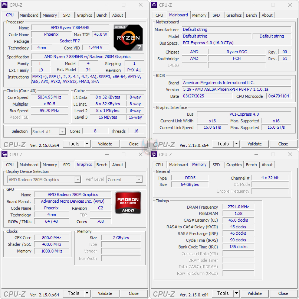Open Graphics tab in Memory window
The height and width of the screenshot is (299, 299).
pos(234,165)
